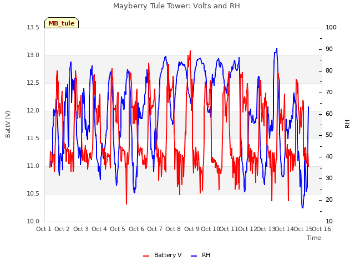
Task: Click the 11.5 left axis tick label
Action: (x=33, y=138)
